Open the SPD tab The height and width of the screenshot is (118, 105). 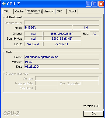61,11
